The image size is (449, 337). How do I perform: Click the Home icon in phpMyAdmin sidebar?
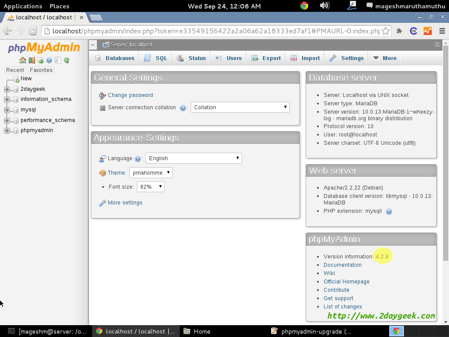pyautogui.click(x=22, y=61)
